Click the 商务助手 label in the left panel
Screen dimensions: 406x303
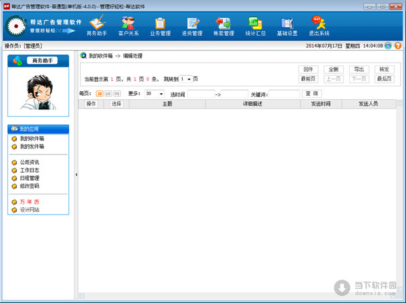[x=42, y=61]
